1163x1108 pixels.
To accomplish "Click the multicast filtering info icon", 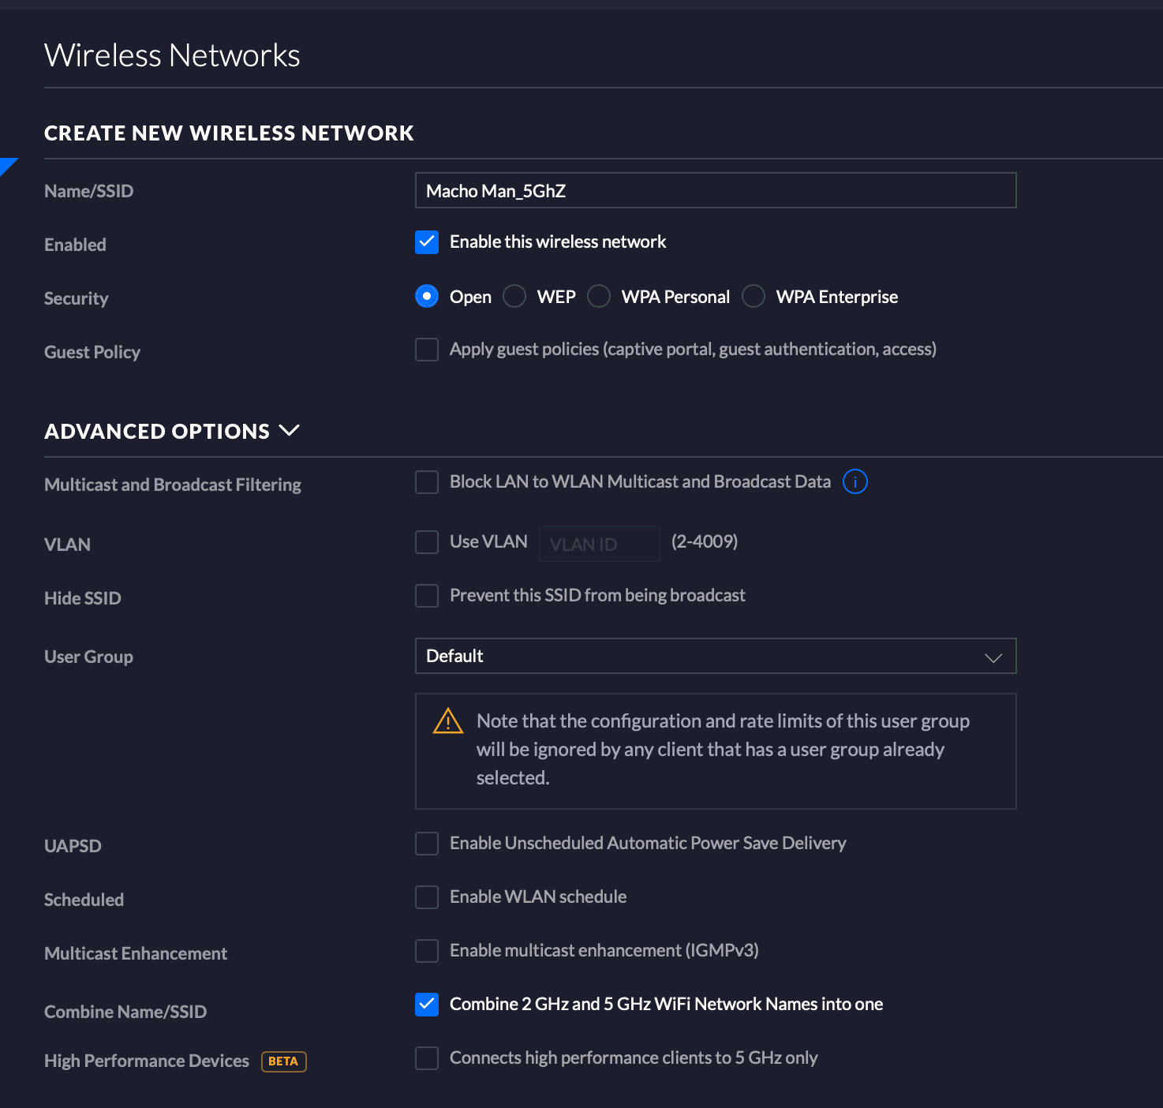I will (854, 481).
